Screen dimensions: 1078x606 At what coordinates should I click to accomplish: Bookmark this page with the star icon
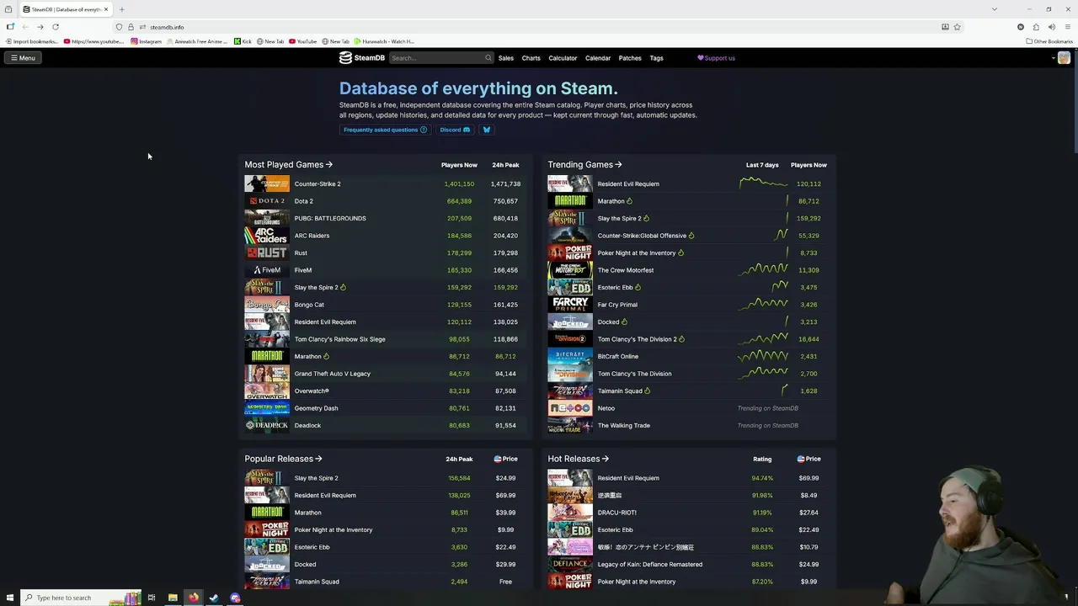coord(957,27)
